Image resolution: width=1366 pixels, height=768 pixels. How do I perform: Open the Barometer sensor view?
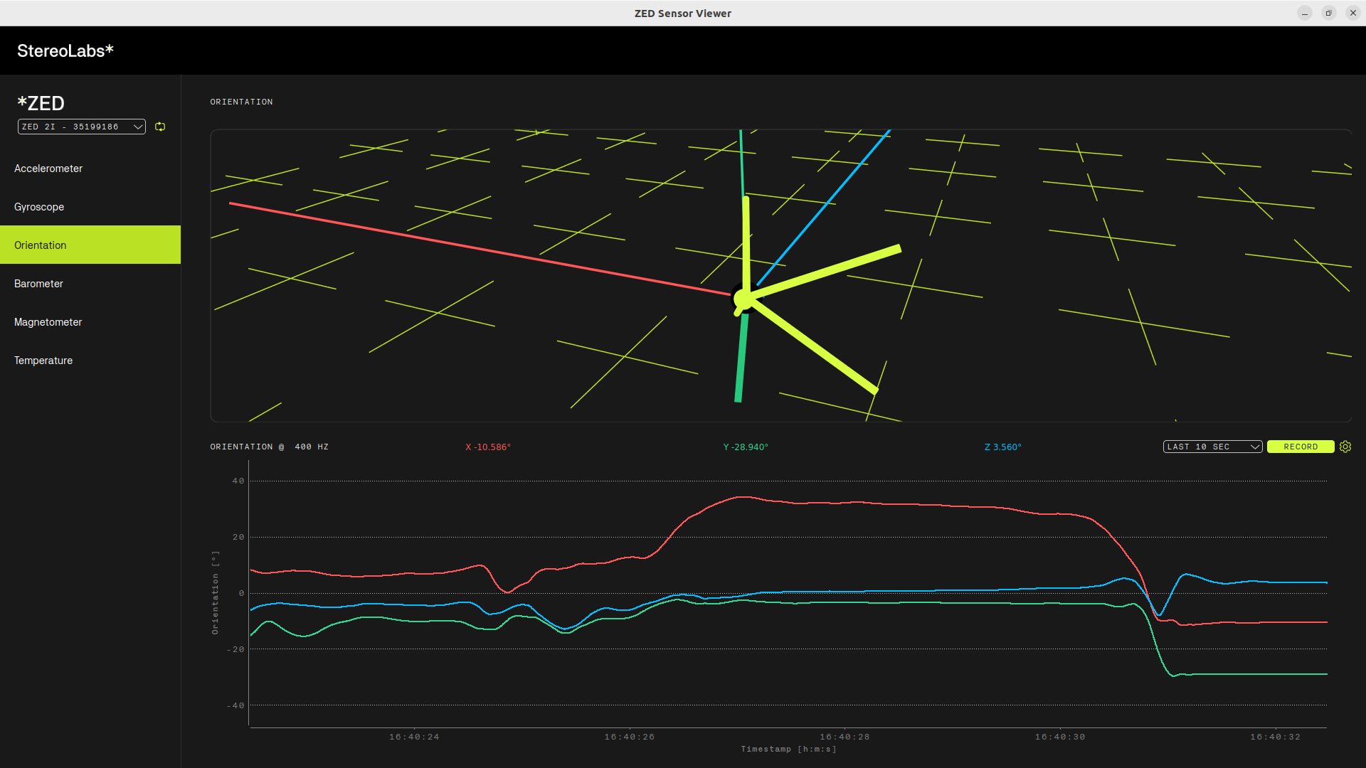click(x=90, y=284)
